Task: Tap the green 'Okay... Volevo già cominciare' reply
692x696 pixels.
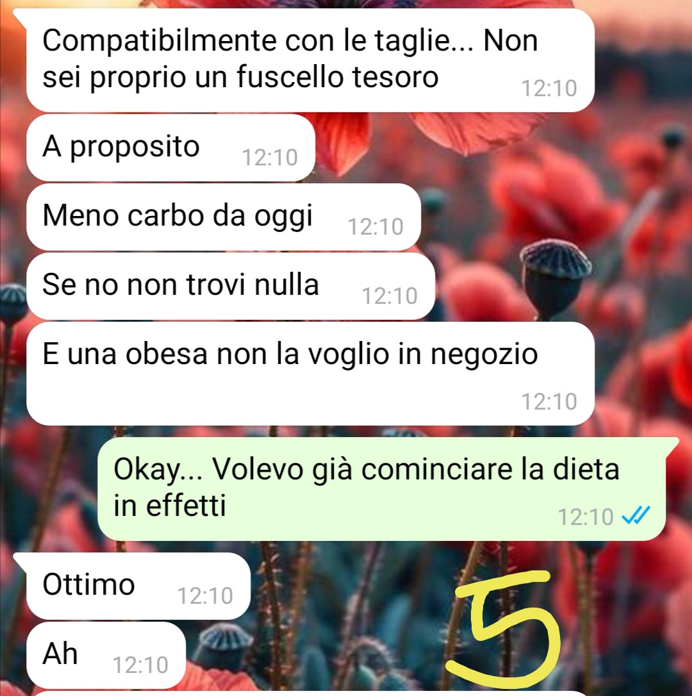Action: pos(381,489)
